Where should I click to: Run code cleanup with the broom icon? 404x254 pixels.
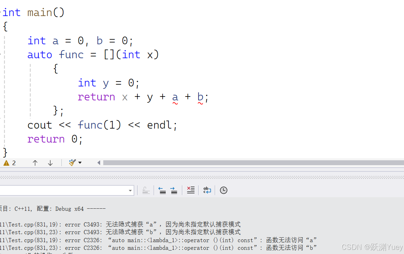[72, 163]
